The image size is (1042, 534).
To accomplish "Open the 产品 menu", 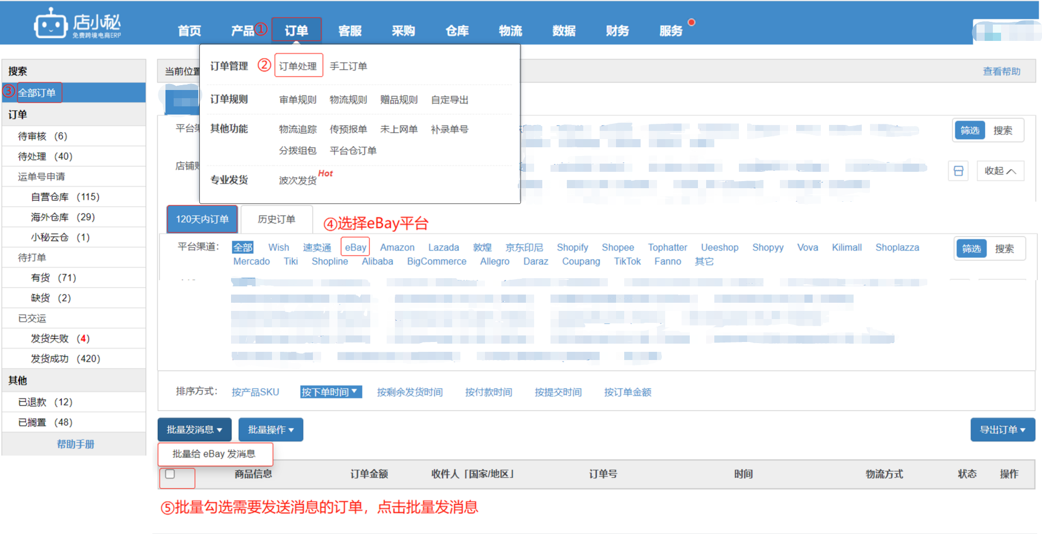I will pos(242,31).
